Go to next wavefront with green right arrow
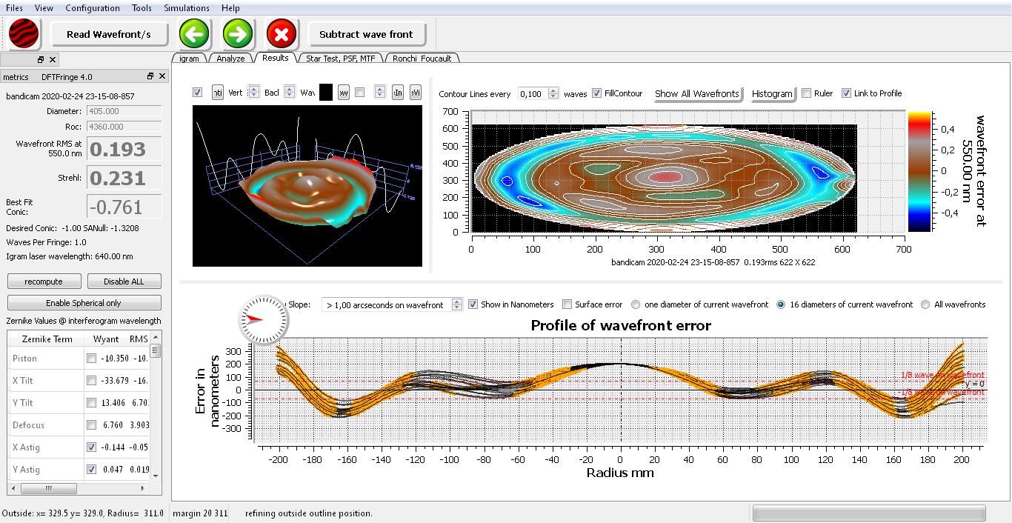Viewport: 1012px width, 523px height. click(x=238, y=34)
